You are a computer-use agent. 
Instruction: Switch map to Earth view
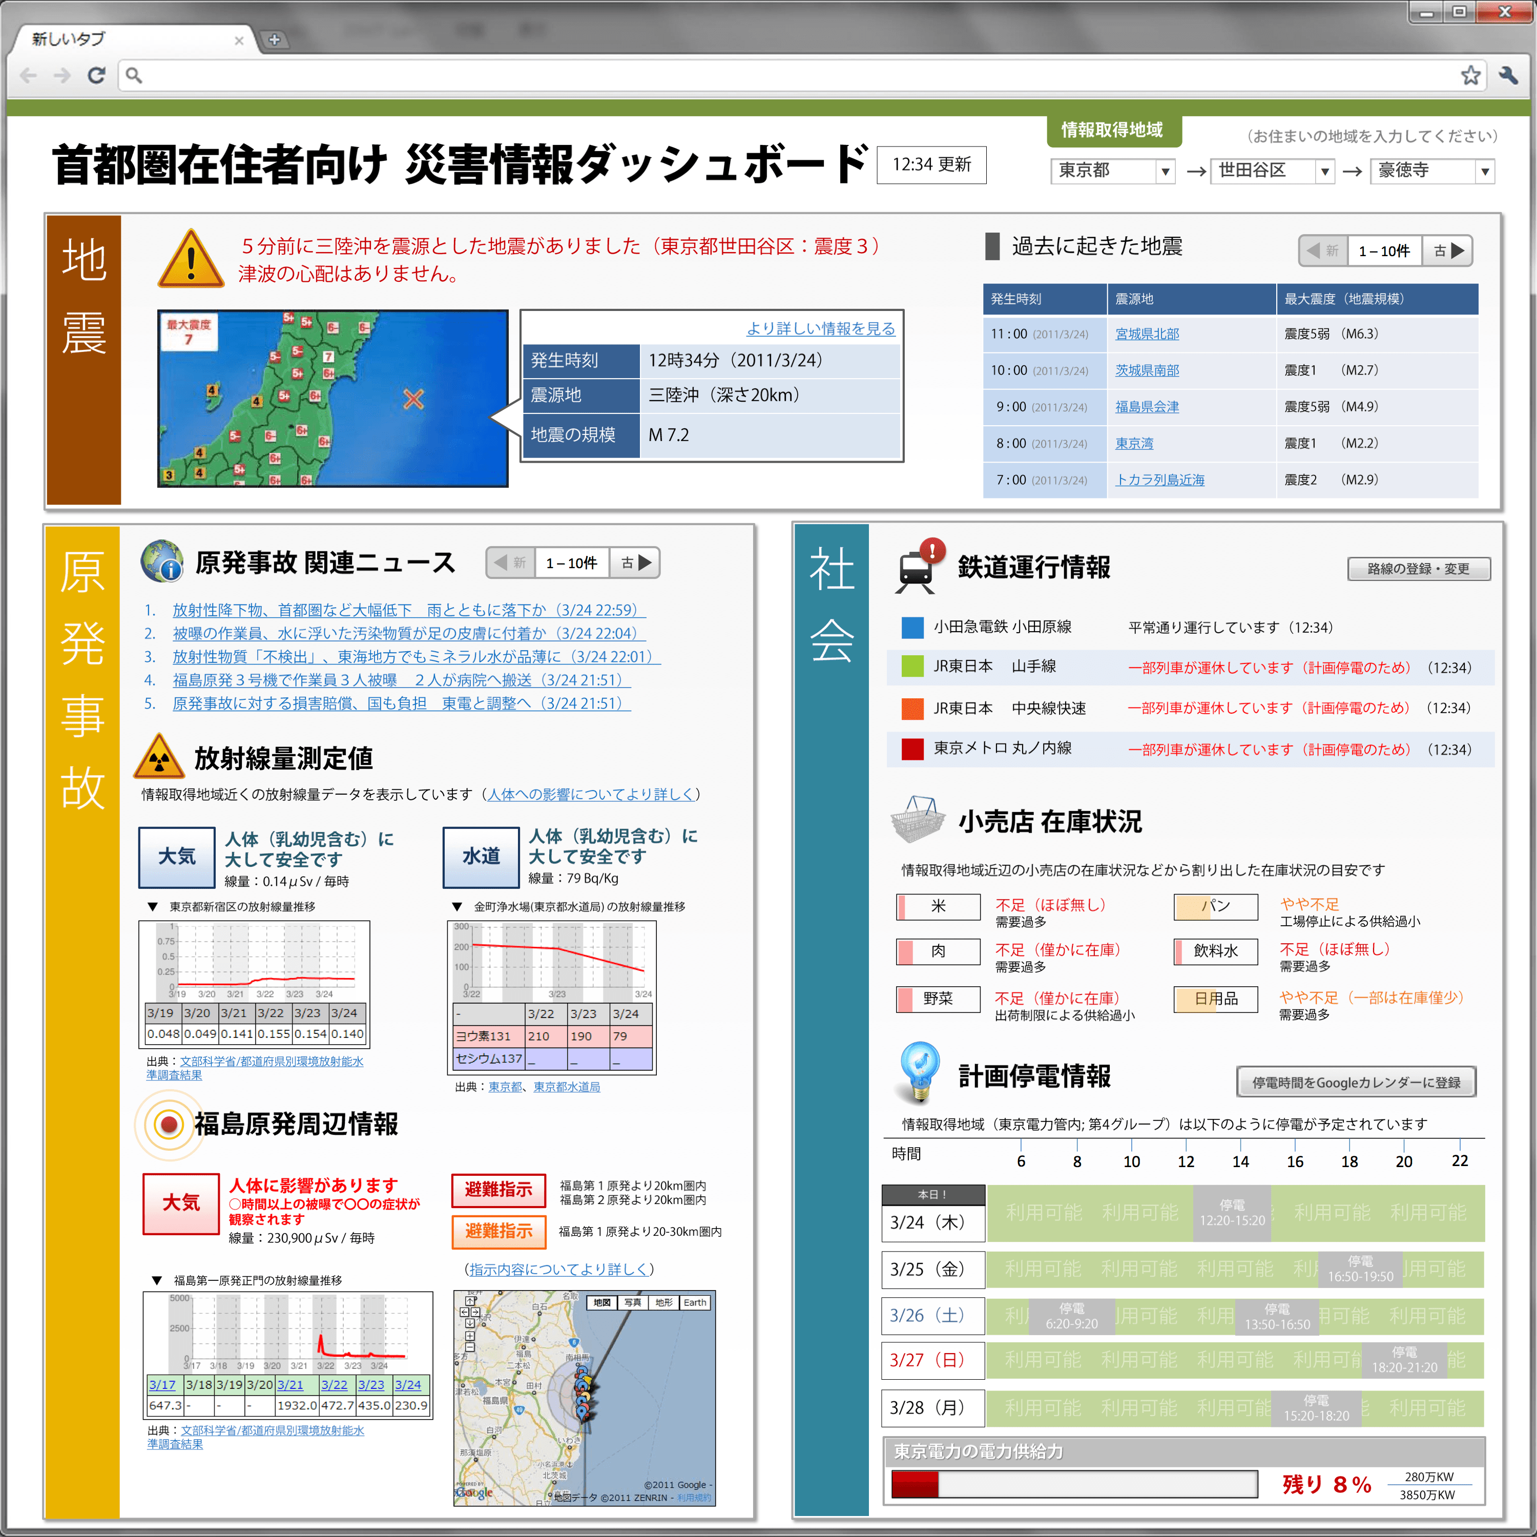(695, 1302)
